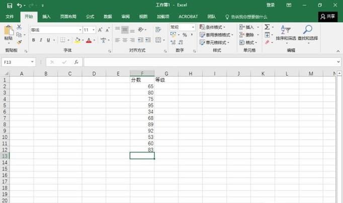Image resolution: width=343 pixels, height=203 pixels.
Task: Toggle left horizontal alignment
Action: pyautogui.click(x=118, y=40)
